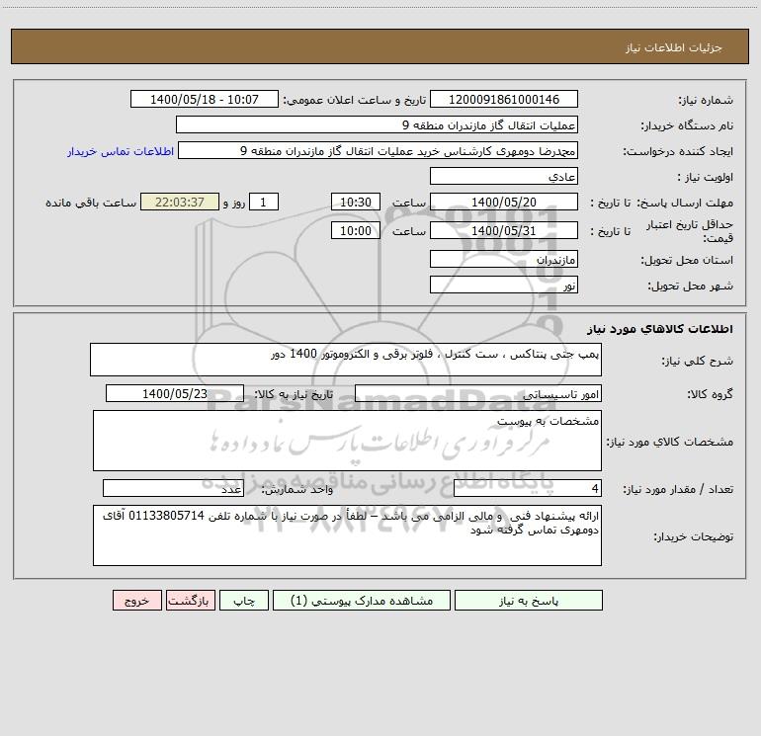
Task: Click the label نام دستگاه خریدار
Action: pos(687,125)
